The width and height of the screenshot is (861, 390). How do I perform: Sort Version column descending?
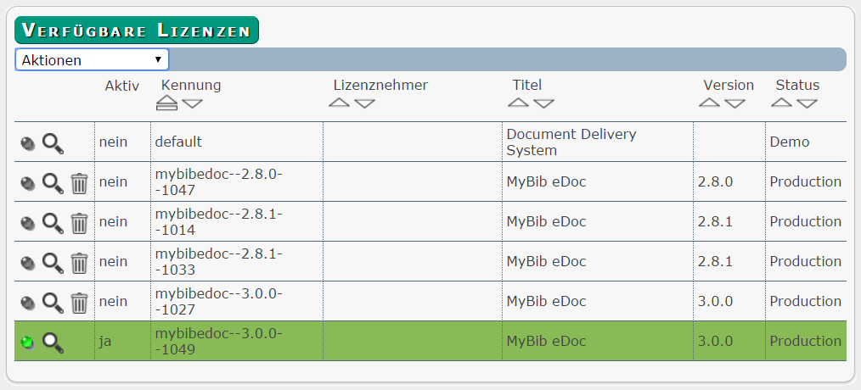[734, 103]
